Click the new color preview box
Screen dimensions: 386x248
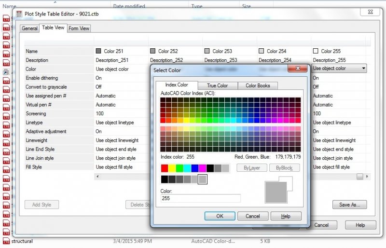(276, 193)
